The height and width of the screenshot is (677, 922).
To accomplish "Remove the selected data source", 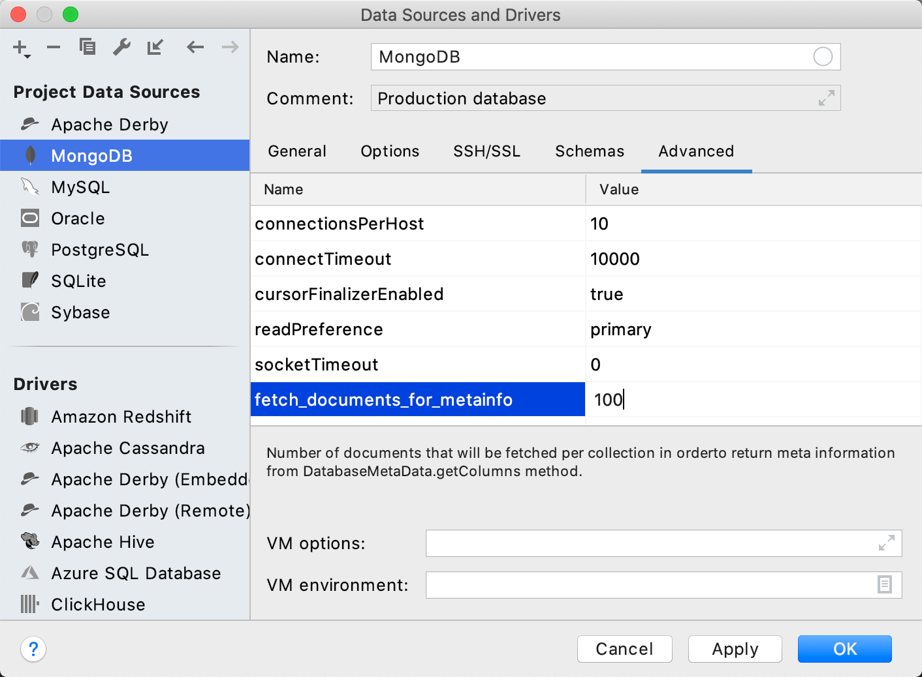I will coord(53,47).
